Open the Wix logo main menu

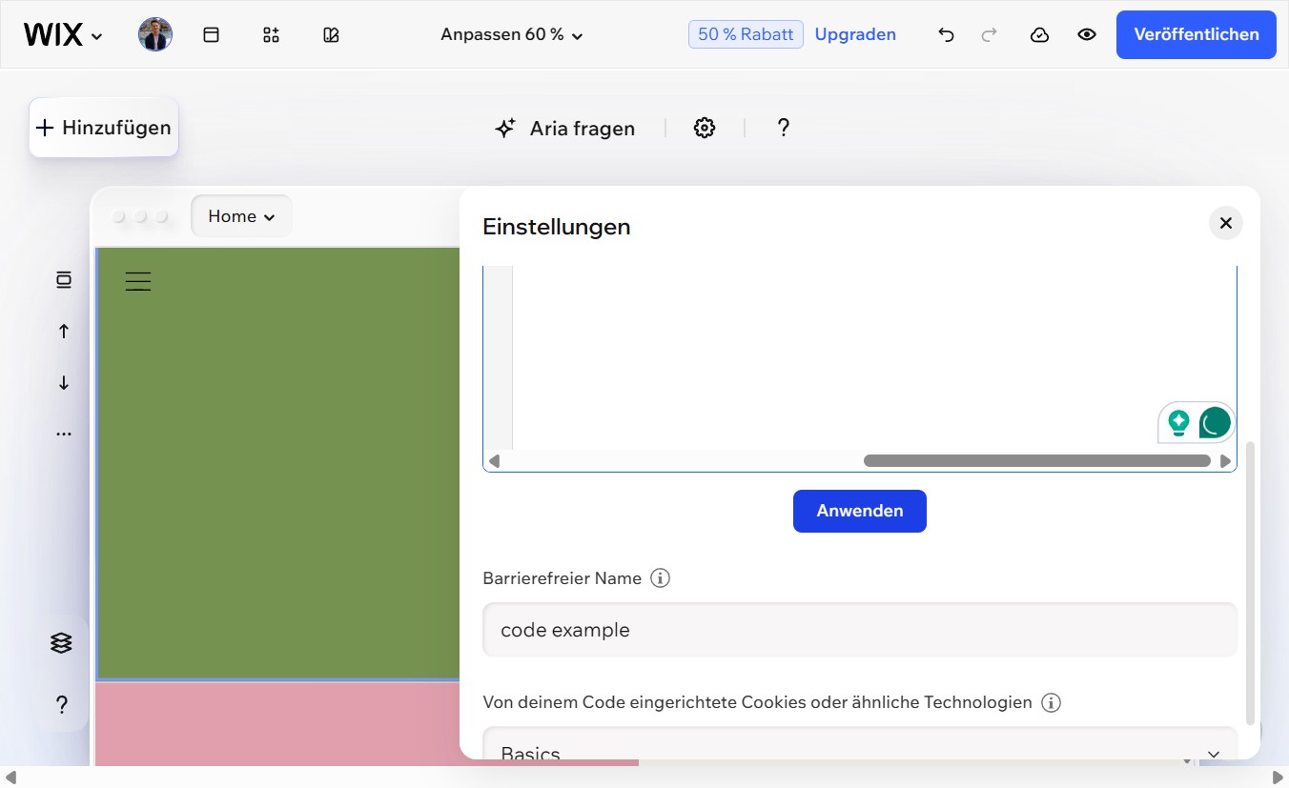click(x=63, y=35)
